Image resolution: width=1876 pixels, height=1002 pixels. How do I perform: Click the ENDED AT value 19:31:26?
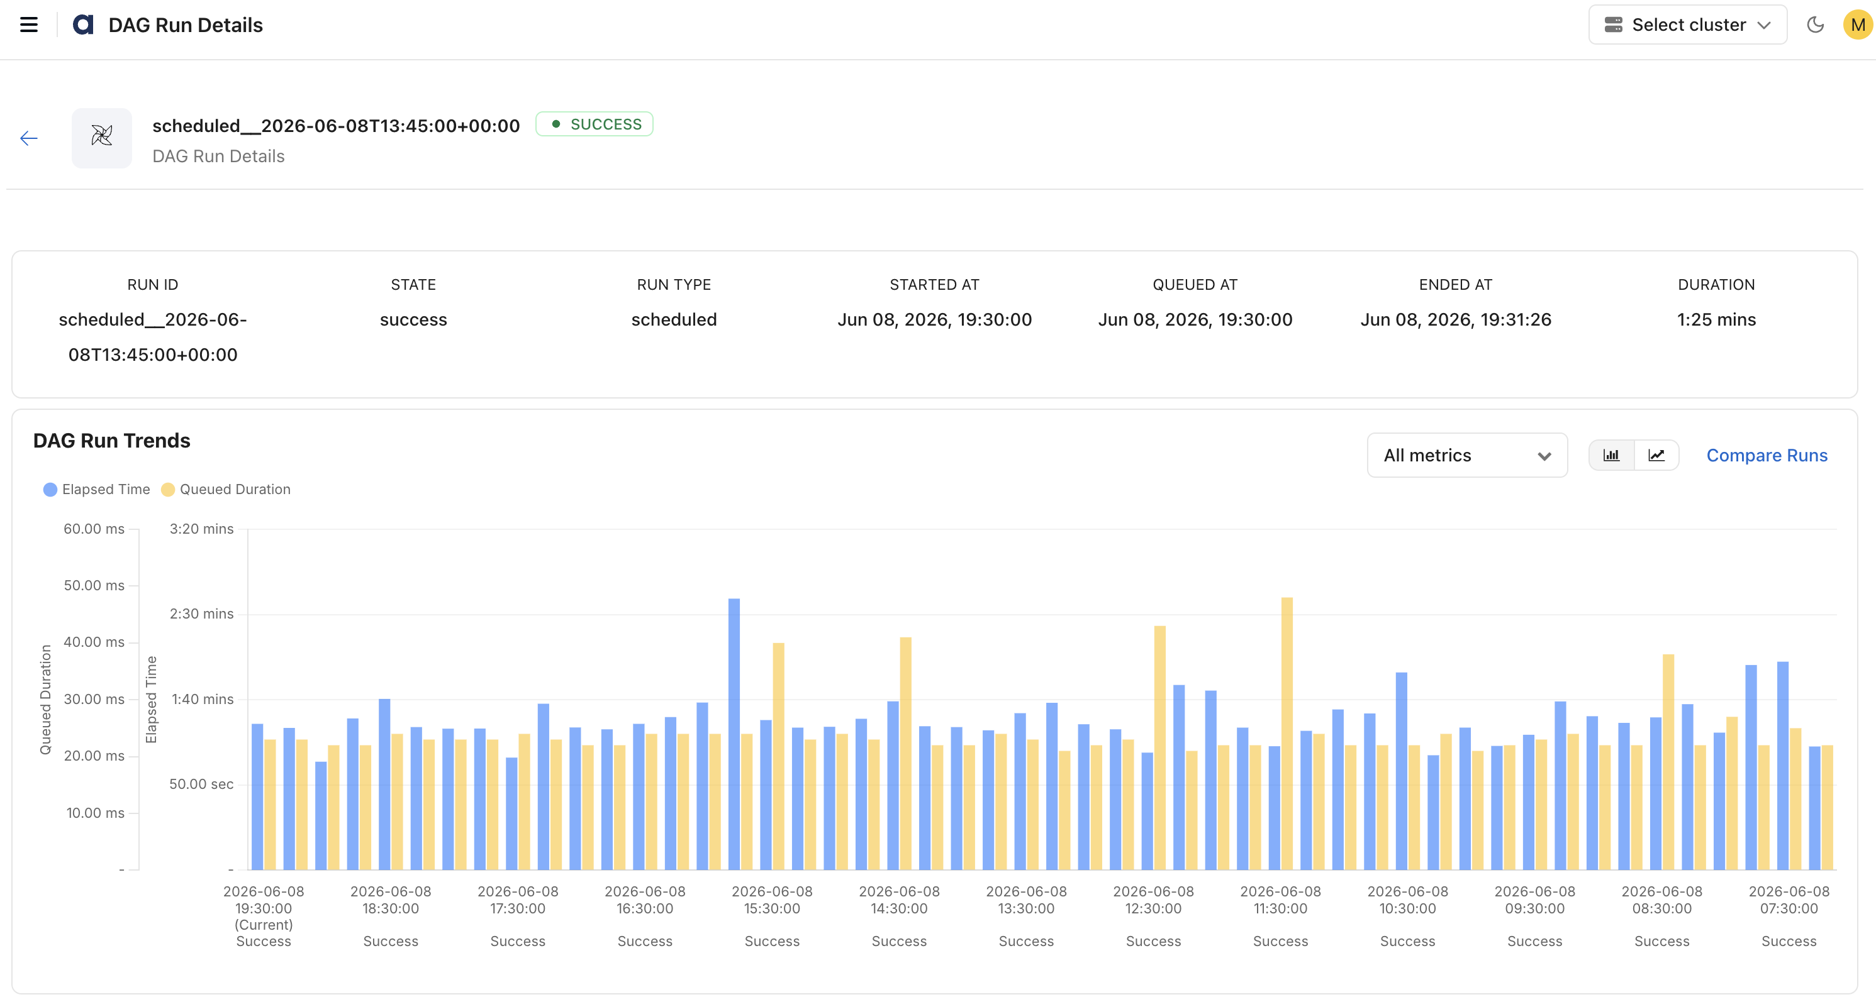click(x=1456, y=319)
